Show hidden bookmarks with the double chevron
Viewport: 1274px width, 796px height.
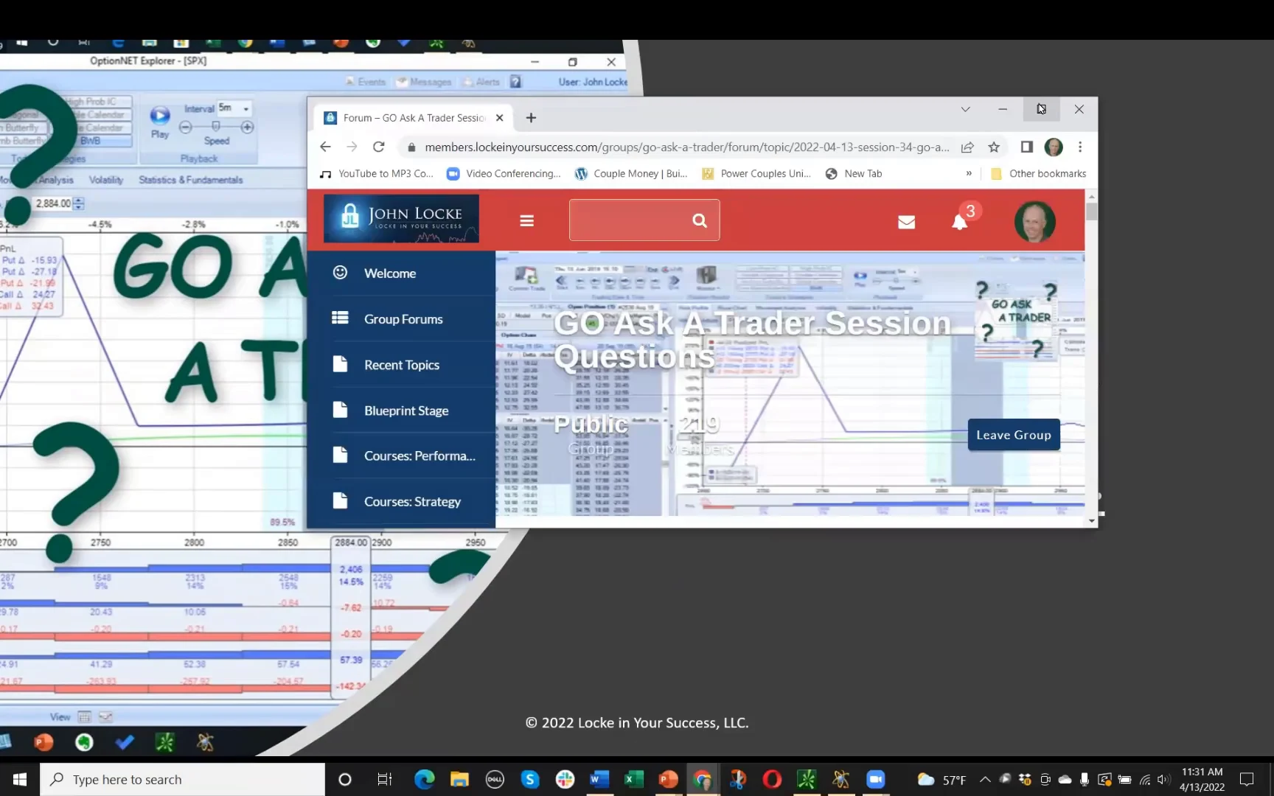point(969,173)
